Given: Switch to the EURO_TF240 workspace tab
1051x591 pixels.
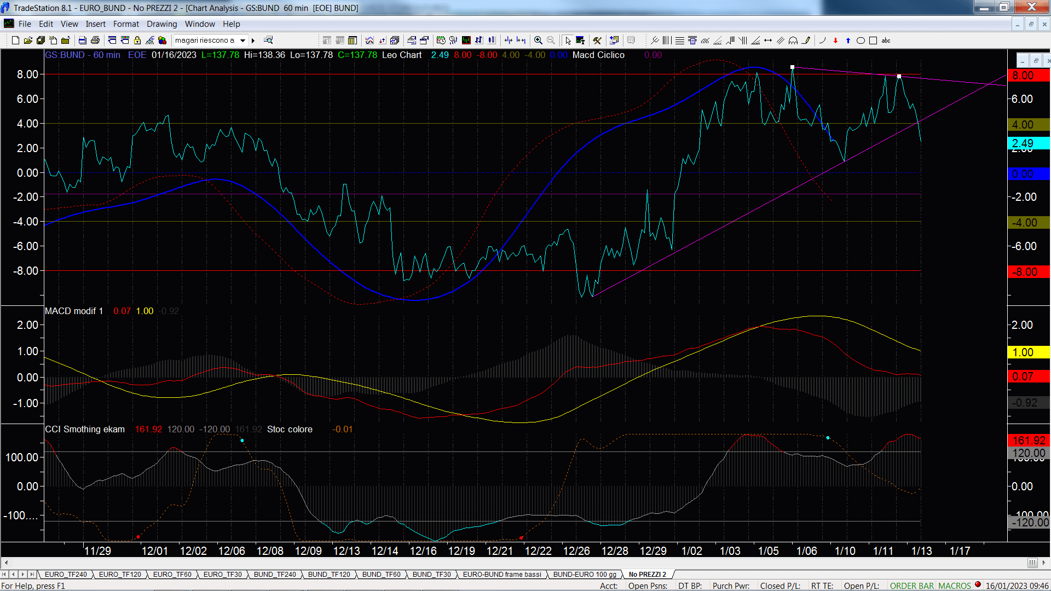Looking at the screenshot, I should [x=66, y=574].
